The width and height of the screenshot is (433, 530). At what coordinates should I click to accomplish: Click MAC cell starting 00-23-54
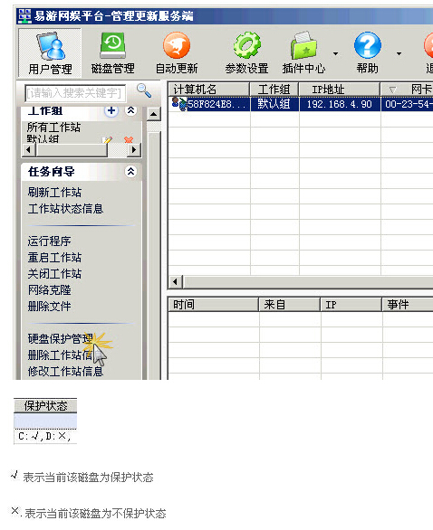408,104
